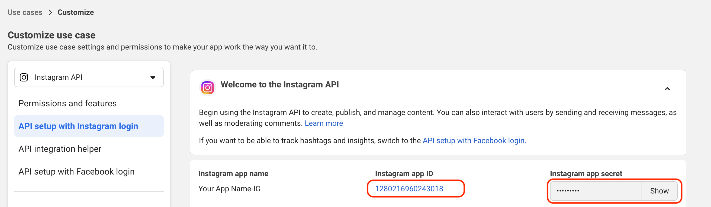The image size is (711, 207).
Task: Select API setup with Instagram login sidebar item
Action: (x=78, y=126)
